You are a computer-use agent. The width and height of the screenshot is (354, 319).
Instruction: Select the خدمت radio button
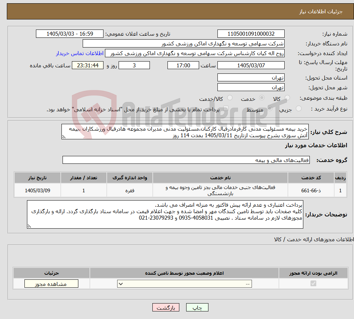pos(262,98)
